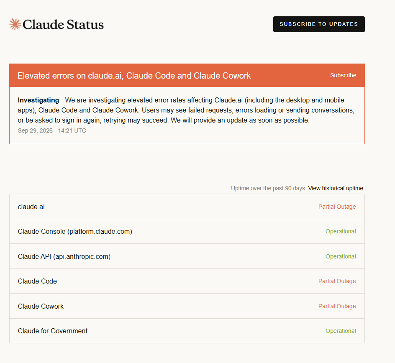
Task: Click the Subscribe to Updates button
Action: click(x=319, y=24)
